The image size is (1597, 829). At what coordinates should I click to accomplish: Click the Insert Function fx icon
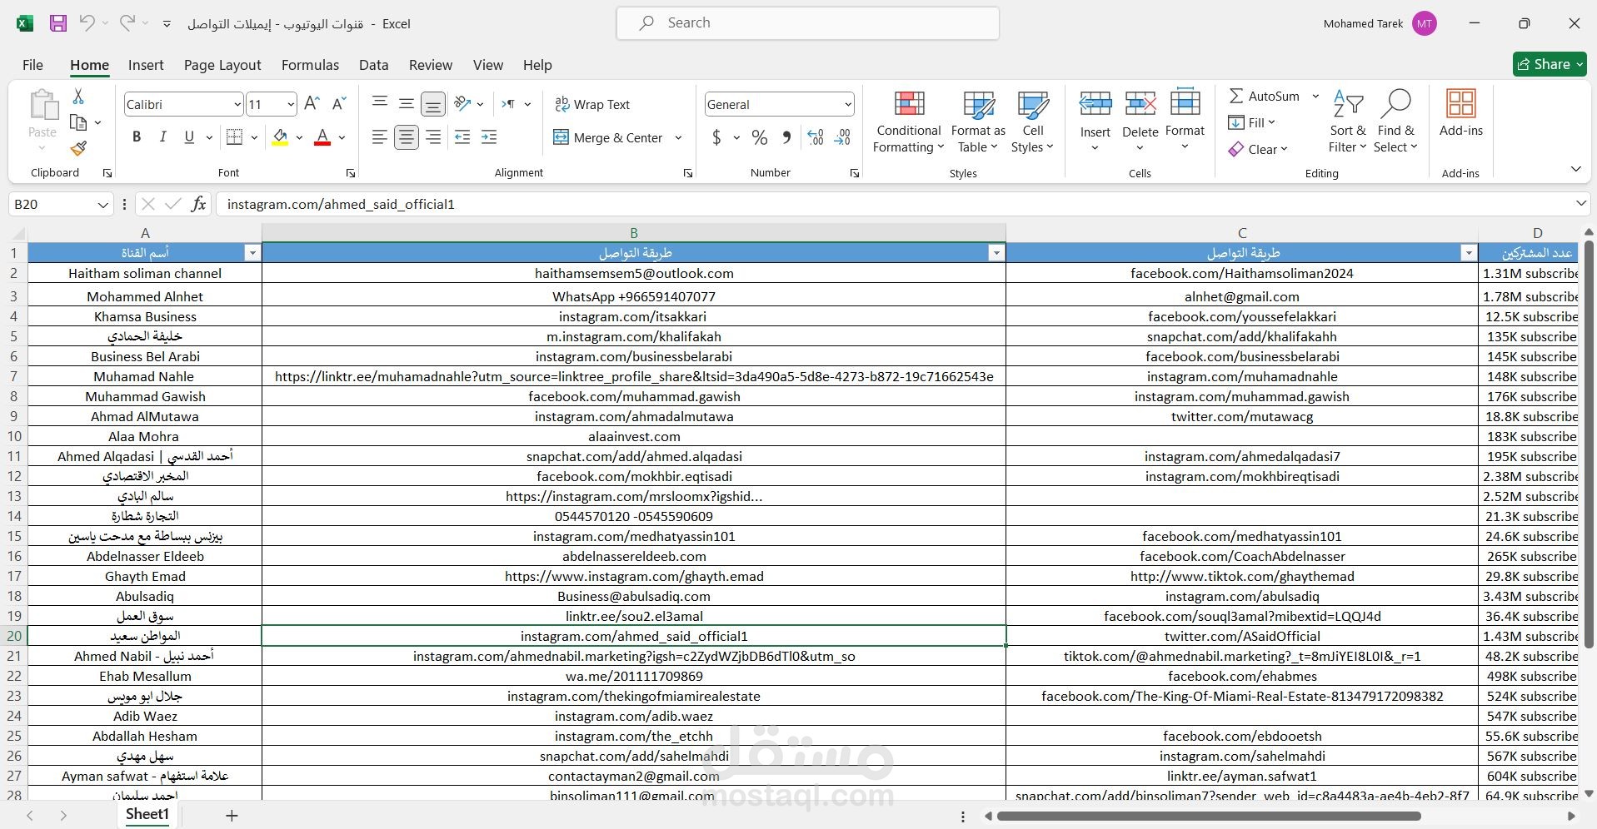198,204
